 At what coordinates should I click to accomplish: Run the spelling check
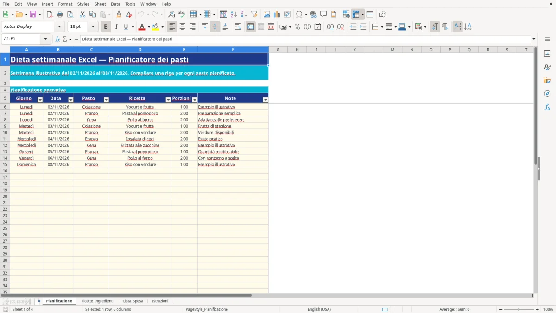pos(181,14)
